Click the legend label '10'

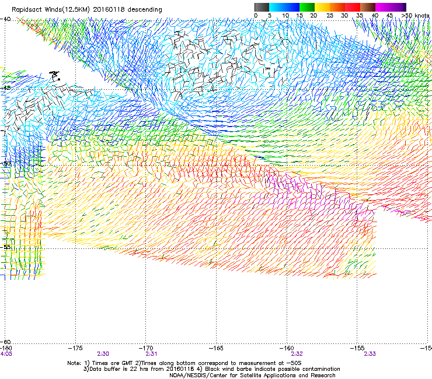click(285, 16)
